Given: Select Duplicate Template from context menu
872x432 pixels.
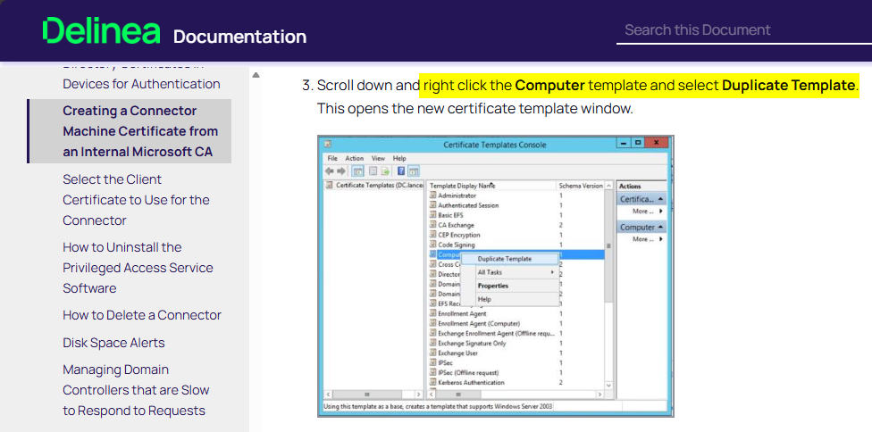Looking at the screenshot, I should point(505,259).
